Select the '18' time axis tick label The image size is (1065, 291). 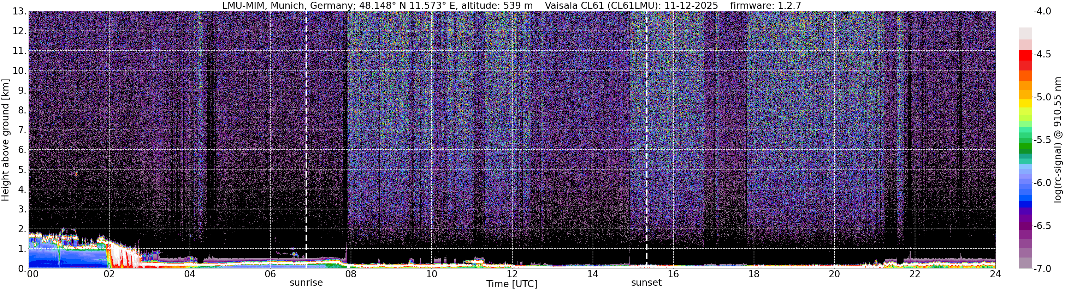pyautogui.click(x=754, y=274)
